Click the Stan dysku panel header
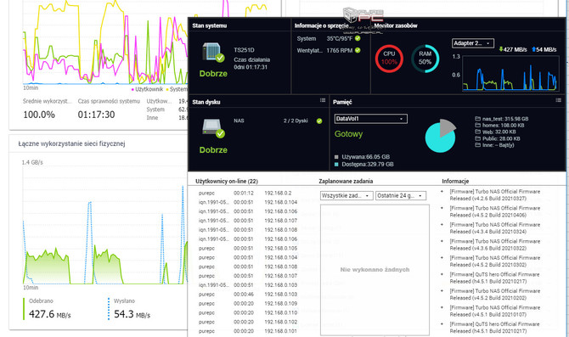 point(206,102)
